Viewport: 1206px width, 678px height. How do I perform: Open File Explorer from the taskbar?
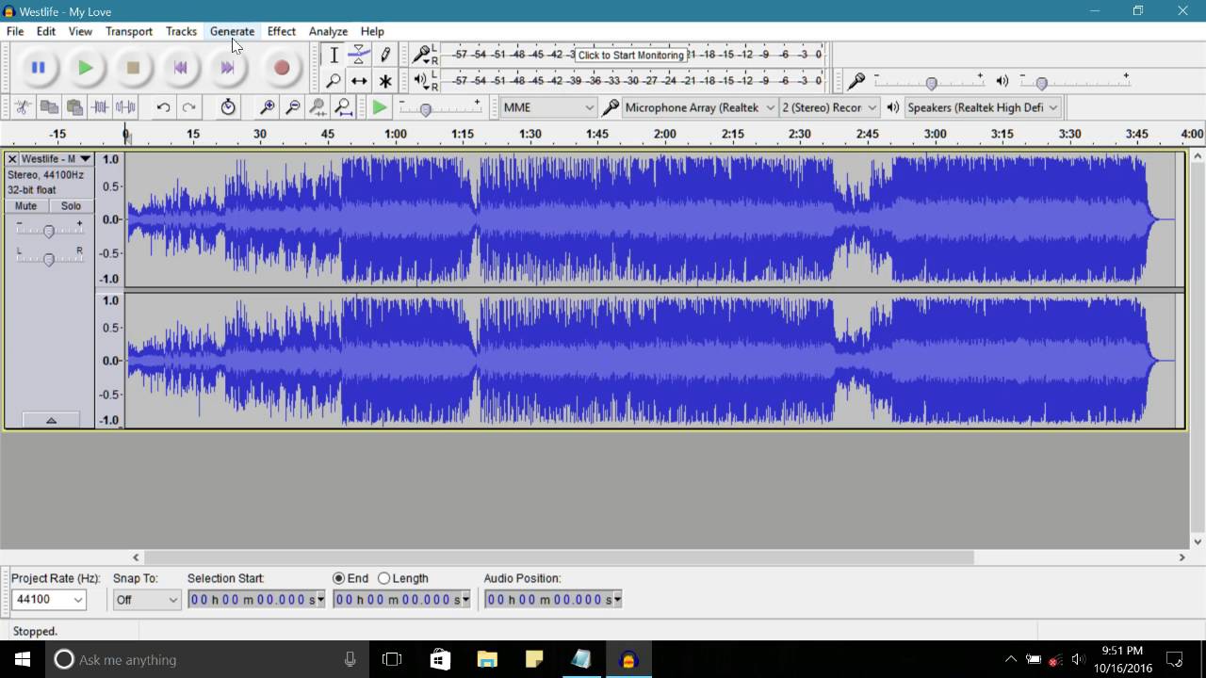(487, 659)
